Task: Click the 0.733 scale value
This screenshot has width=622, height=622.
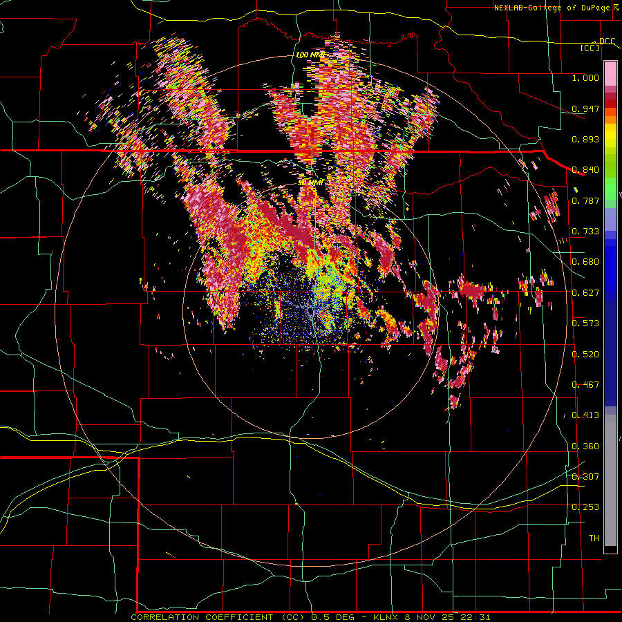Action: click(x=585, y=232)
